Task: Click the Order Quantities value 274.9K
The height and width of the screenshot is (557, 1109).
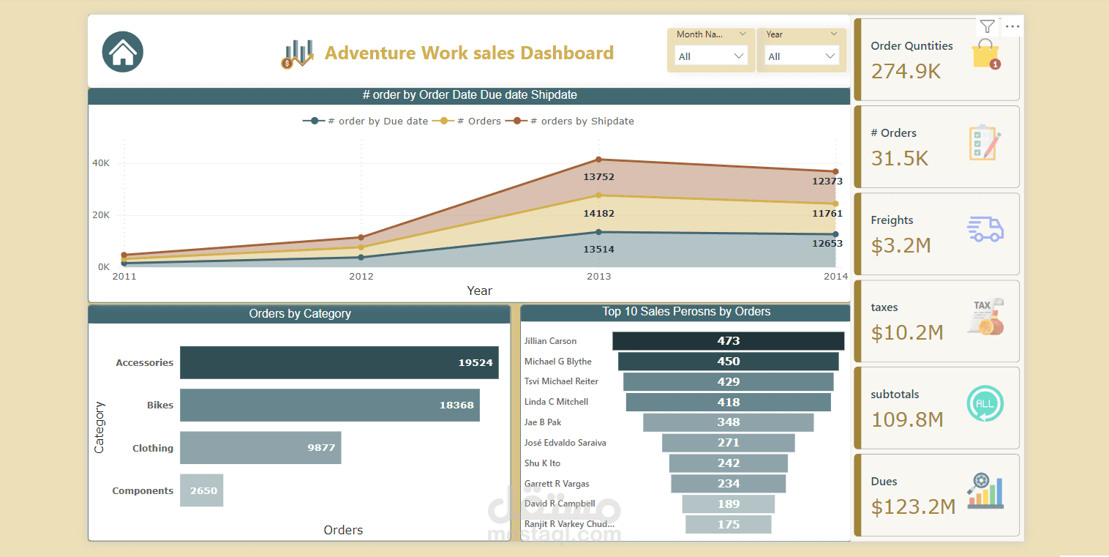Action: click(x=906, y=72)
